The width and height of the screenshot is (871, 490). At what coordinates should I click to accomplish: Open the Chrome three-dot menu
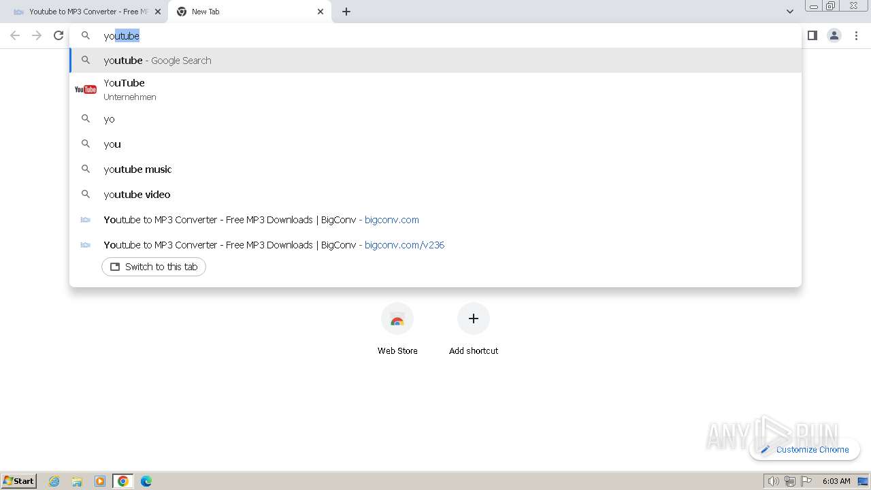tap(856, 35)
